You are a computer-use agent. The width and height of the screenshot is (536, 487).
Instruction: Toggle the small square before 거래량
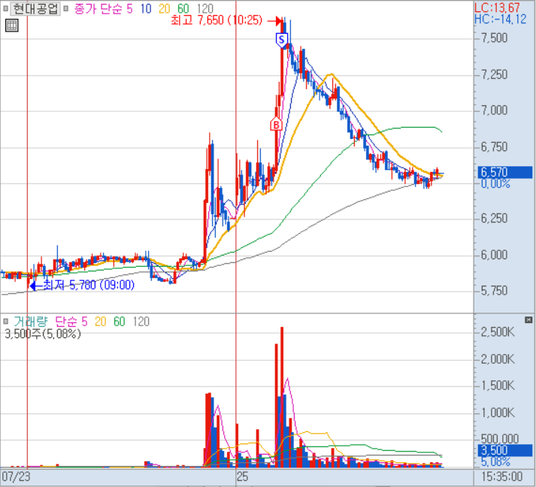pos(6,322)
